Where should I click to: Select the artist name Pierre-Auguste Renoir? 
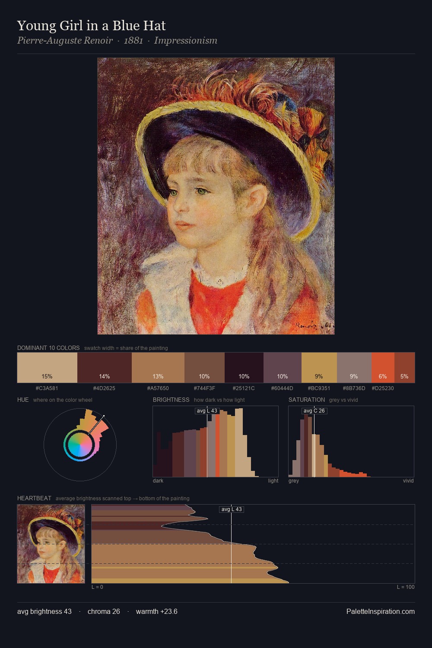[x=65, y=41]
